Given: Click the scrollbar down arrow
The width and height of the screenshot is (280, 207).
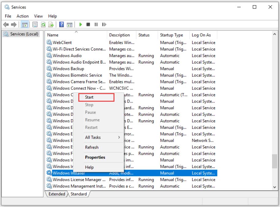Looking at the screenshot, I should 274,187.
